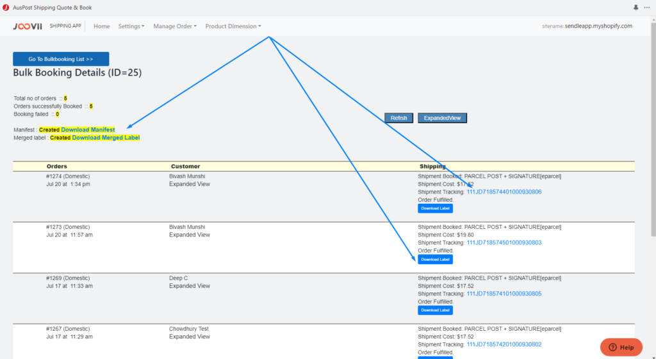656x359 pixels.
Task: Select order text #1269 (Domestic)
Action: pos(68,278)
